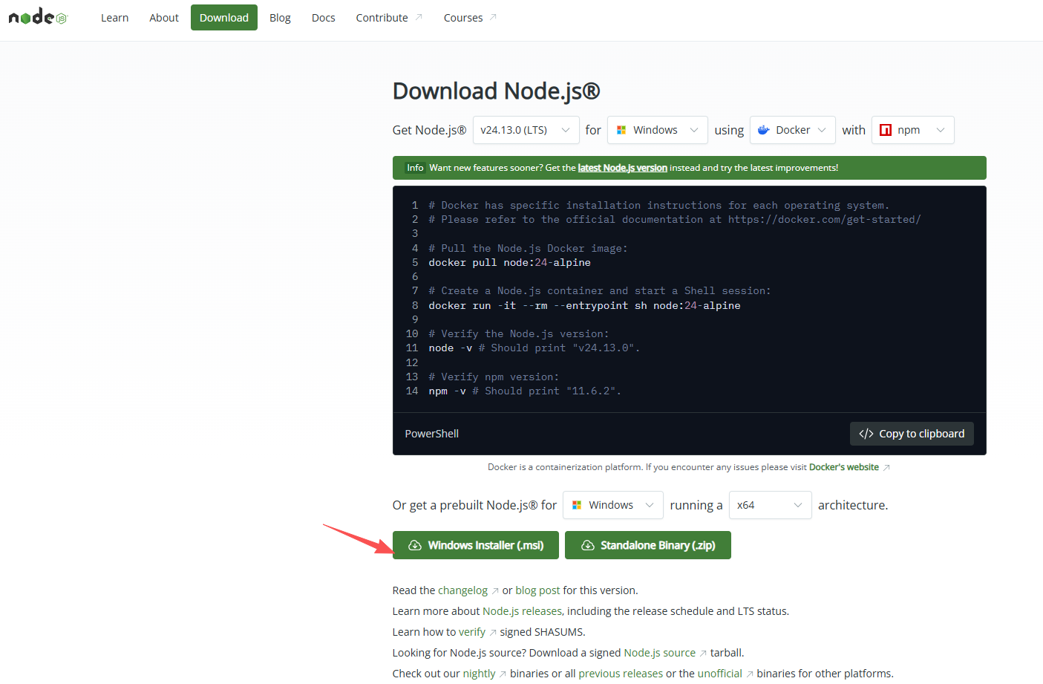The width and height of the screenshot is (1043, 684).
Task: Click the code icon in Copy to clipboard
Action: 866,434
